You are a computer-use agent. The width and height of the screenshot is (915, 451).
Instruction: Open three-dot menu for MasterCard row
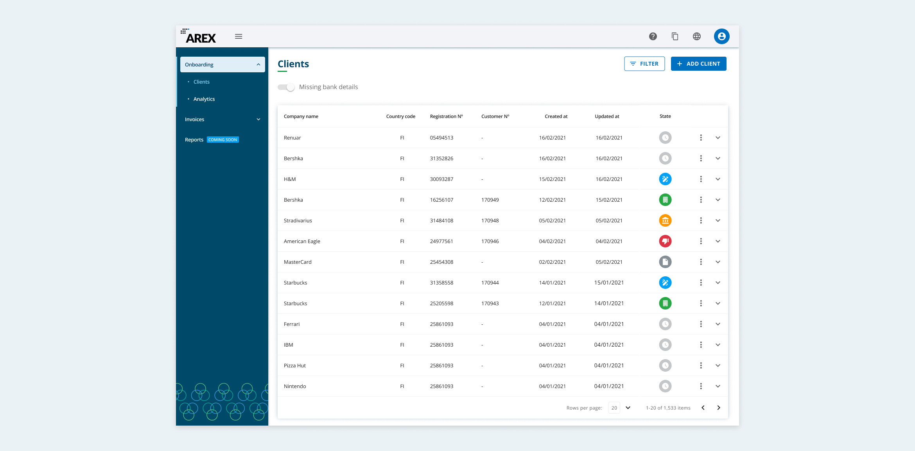(701, 262)
